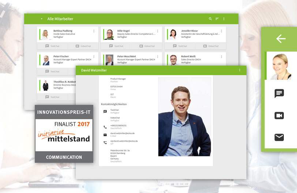Click the 'Petersbrunner Str. 3a' address line
This screenshot has width=297, height=193.
[120, 150]
